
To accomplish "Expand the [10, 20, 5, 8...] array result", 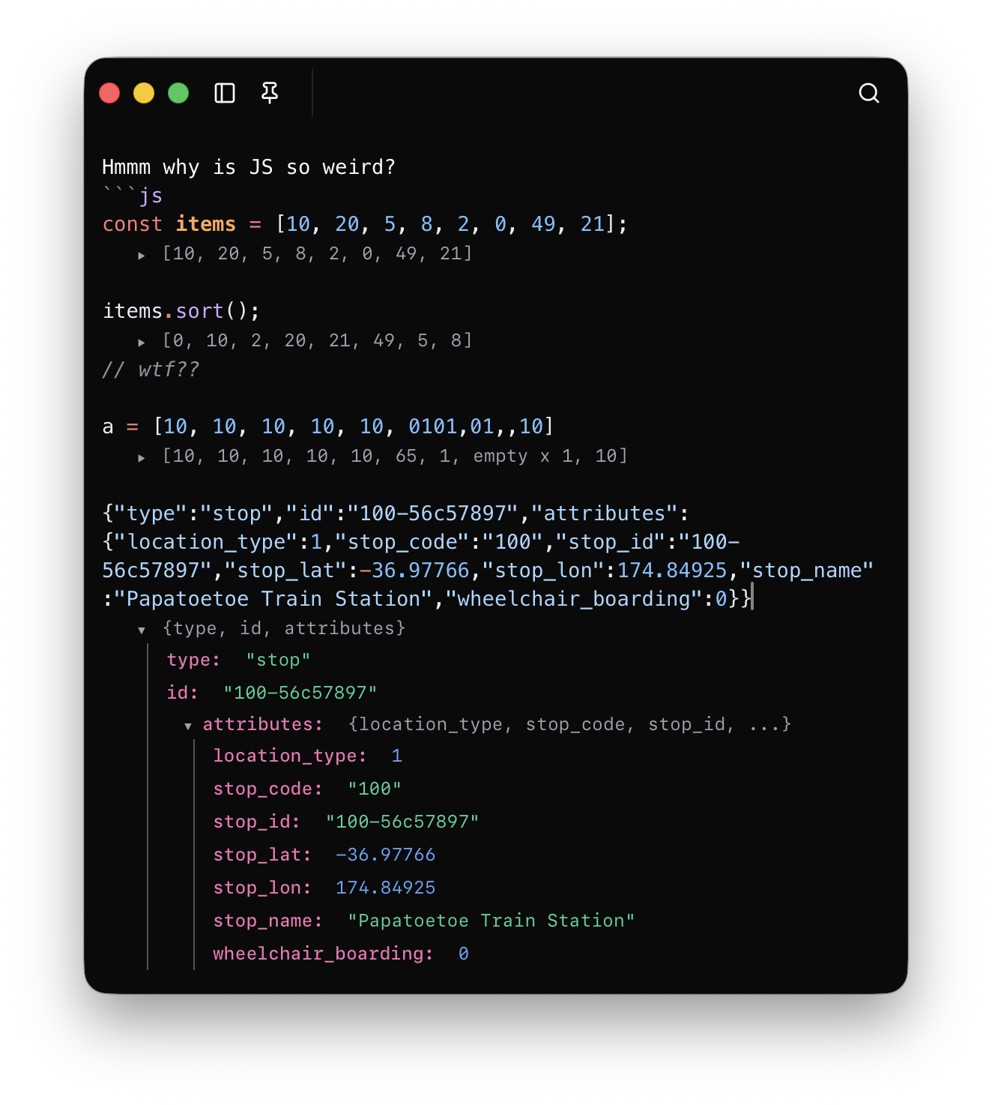I will [x=142, y=255].
